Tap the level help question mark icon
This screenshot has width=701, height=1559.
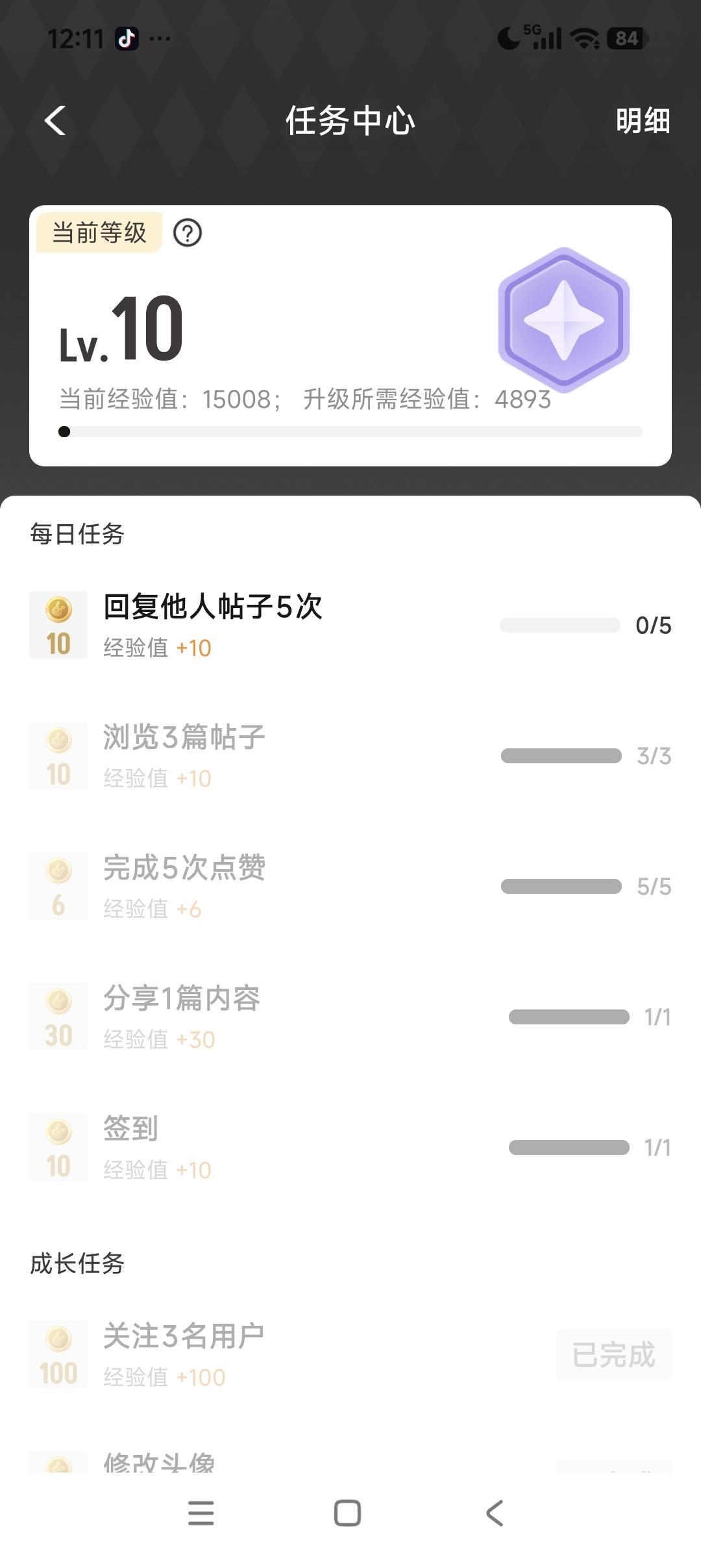tap(188, 233)
